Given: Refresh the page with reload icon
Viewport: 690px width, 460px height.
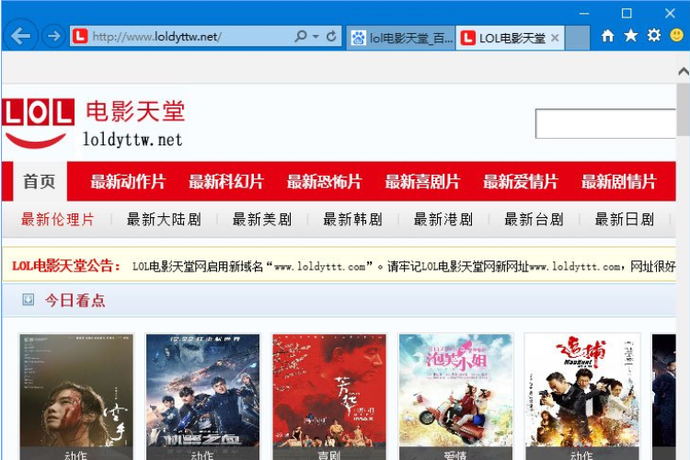Looking at the screenshot, I should [331, 36].
